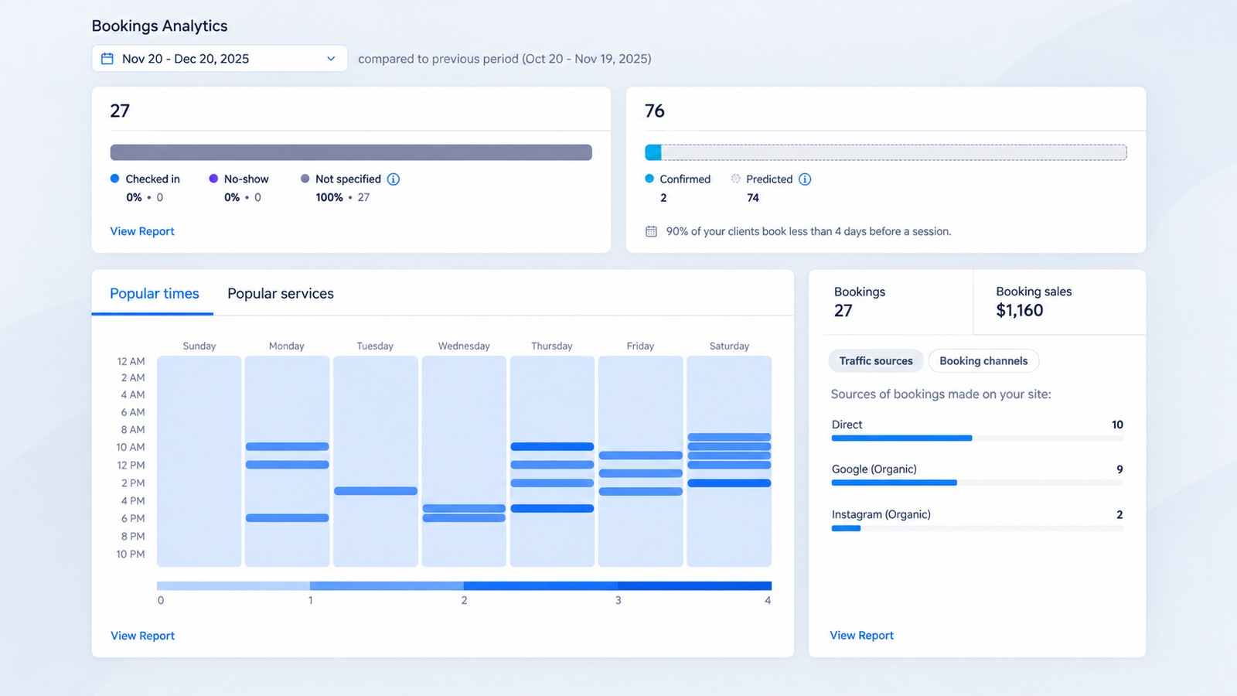1237x696 pixels.
Task: Click the Tuesday 2 PM heatmap bar
Action: tap(376, 491)
